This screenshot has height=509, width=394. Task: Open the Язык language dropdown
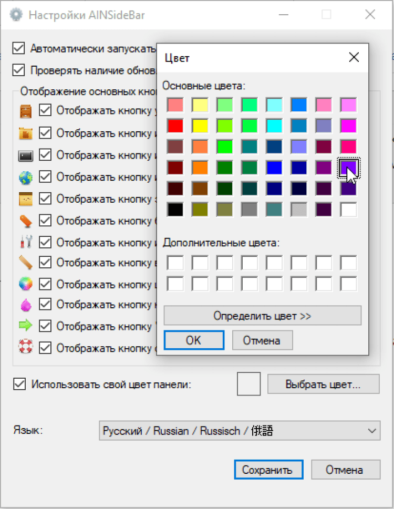pyautogui.click(x=240, y=431)
